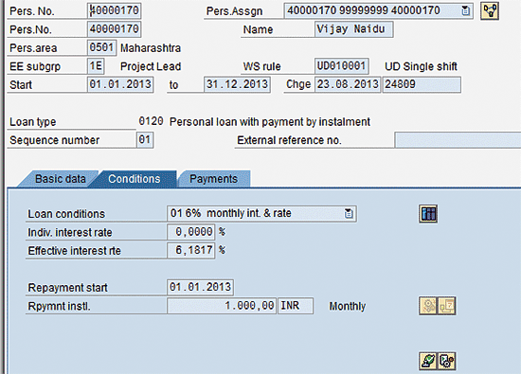Click the 'Loan conditions' label
This screenshot has width=521, height=374.
[66, 214]
